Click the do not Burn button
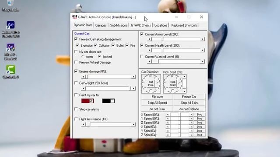Viewport: 280px width, 157px height. point(157,109)
